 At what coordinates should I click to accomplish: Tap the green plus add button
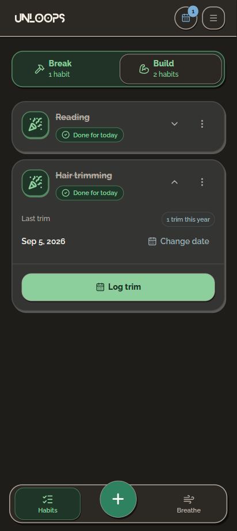click(118, 499)
